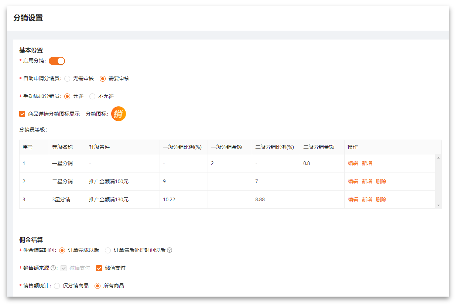The width and height of the screenshot is (458, 304).
Task: Toggle the 启用分销 switch
Action: tap(57, 61)
